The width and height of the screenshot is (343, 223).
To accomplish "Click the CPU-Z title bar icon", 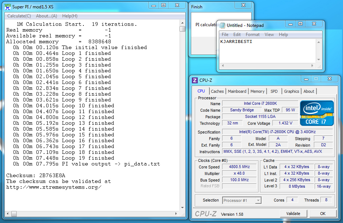I will [x=195, y=80].
